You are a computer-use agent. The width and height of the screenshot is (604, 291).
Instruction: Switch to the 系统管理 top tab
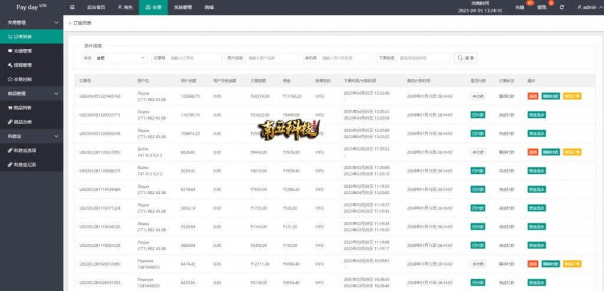tap(183, 7)
